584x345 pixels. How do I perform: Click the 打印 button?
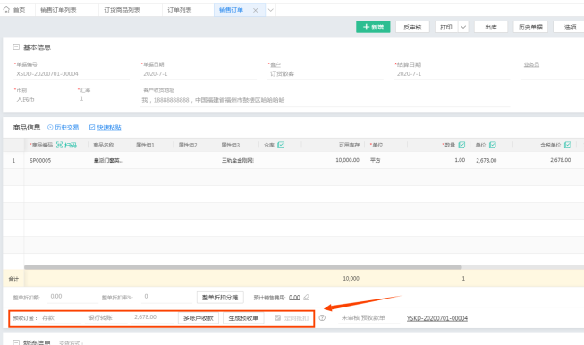point(446,27)
